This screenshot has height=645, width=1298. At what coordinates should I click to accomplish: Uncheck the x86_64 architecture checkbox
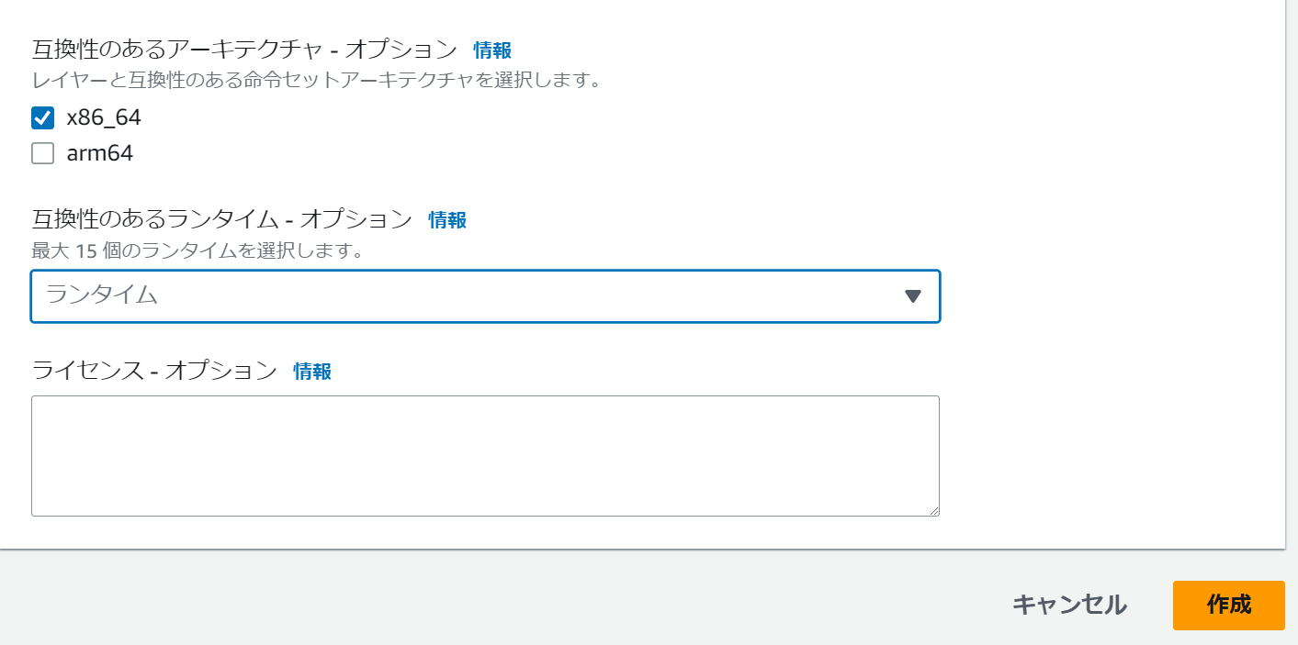[41, 117]
